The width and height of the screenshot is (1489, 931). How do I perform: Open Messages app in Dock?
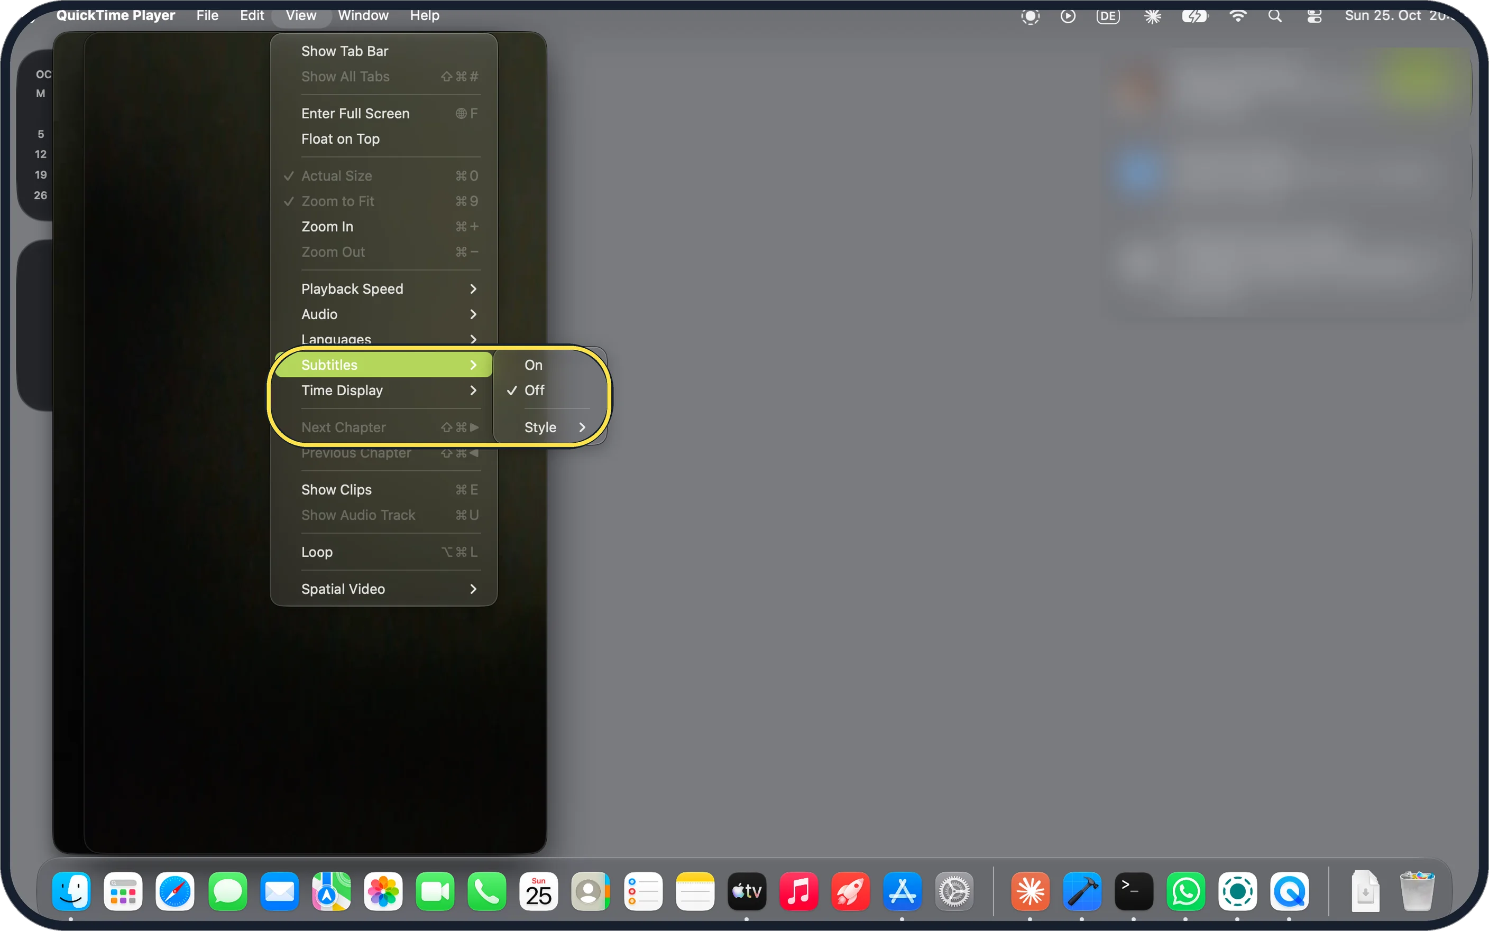(227, 891)
